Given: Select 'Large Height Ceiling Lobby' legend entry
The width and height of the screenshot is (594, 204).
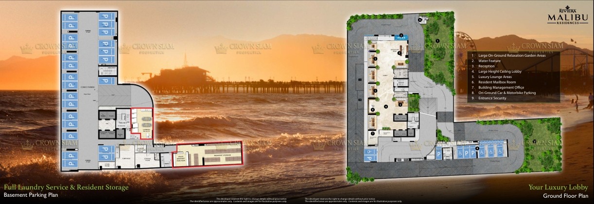Looking at the screenshot, I should click(499, 72).
